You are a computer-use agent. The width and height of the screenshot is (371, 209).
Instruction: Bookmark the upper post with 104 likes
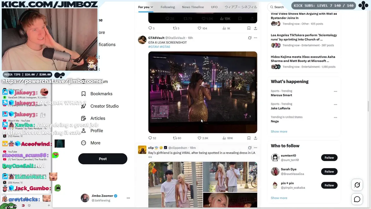(x=249, y=28)
